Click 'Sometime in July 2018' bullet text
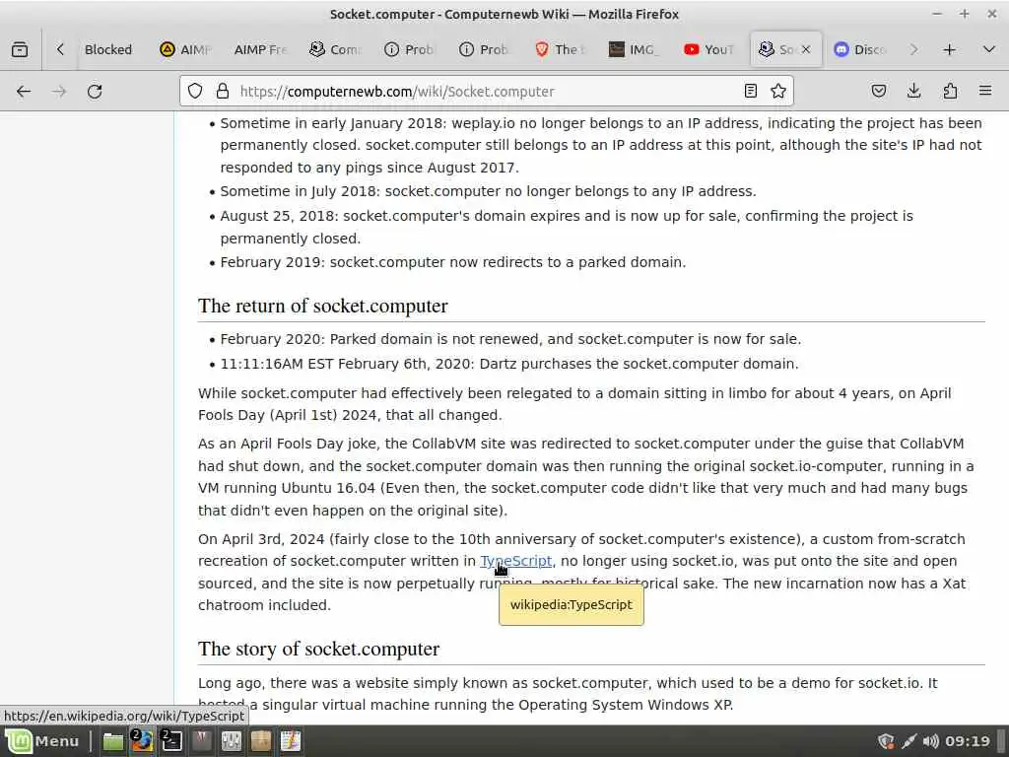Image resolution: width=1009 pixels, height=757 pixels. (488, 192)
